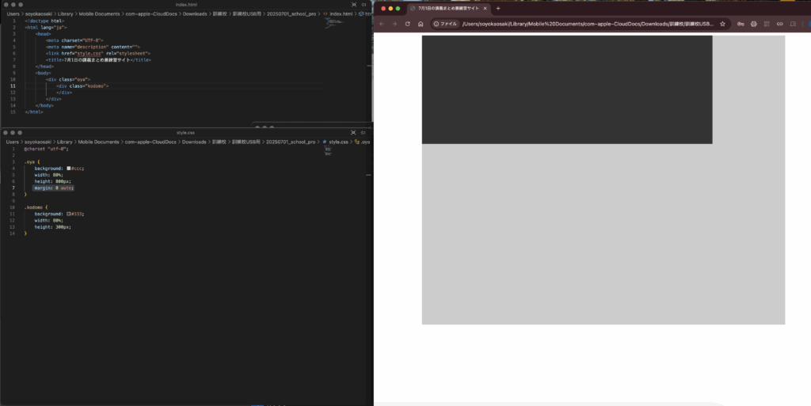811x406 pixels.
Task: Go to browser home page
Action: [x=421, y=24]
